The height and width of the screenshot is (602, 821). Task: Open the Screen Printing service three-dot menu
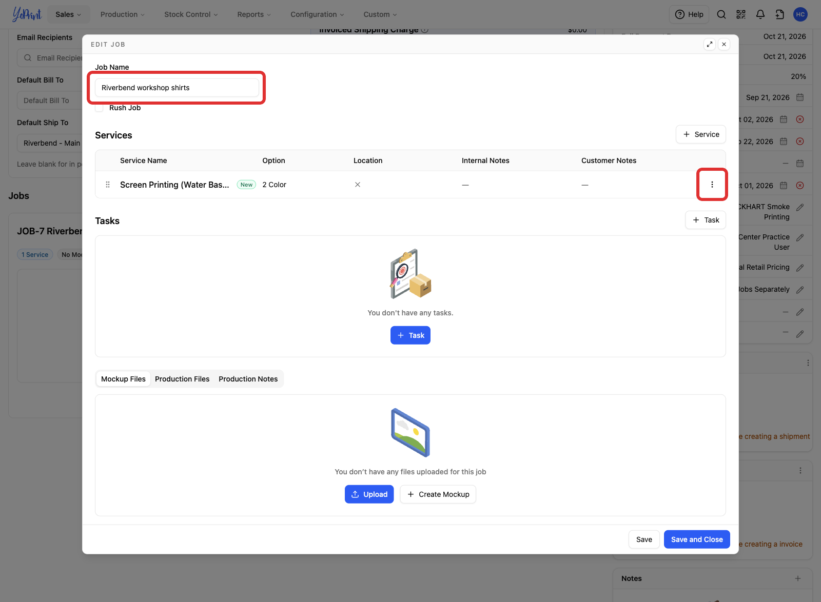click(712, 185)
